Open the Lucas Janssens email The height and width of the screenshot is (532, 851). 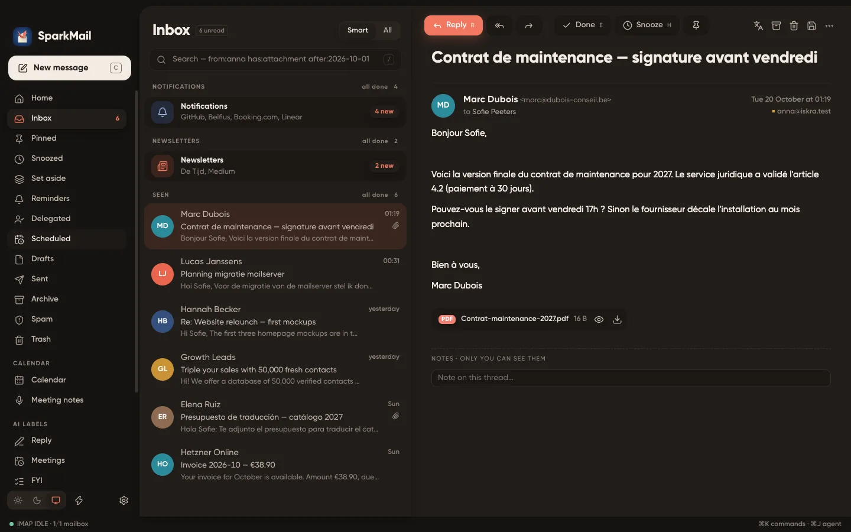coord(275,274)
